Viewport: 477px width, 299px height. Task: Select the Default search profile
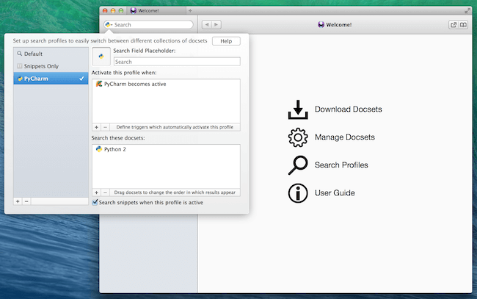pos(51,54)
